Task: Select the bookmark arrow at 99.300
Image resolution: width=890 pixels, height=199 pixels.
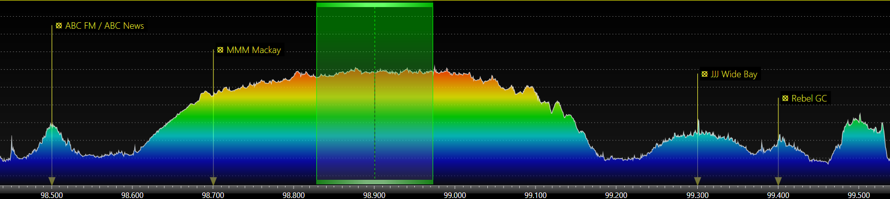Action: [697, 181]
